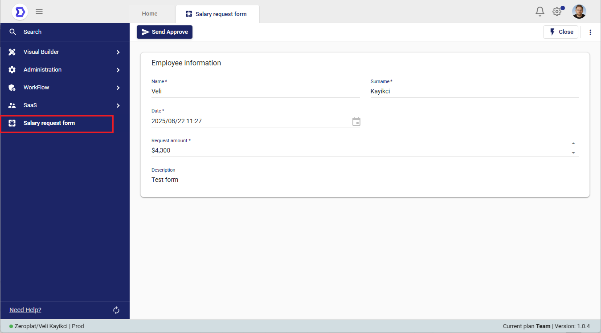
Task: Switch to the Home tab
Action: coord(150,14)
